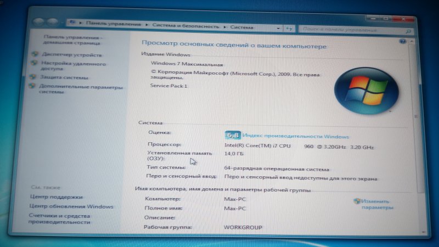Open Центр обновления Windows link
Image resolution: width=439 pixels, height=247 pixels.
tap(71, 206)
